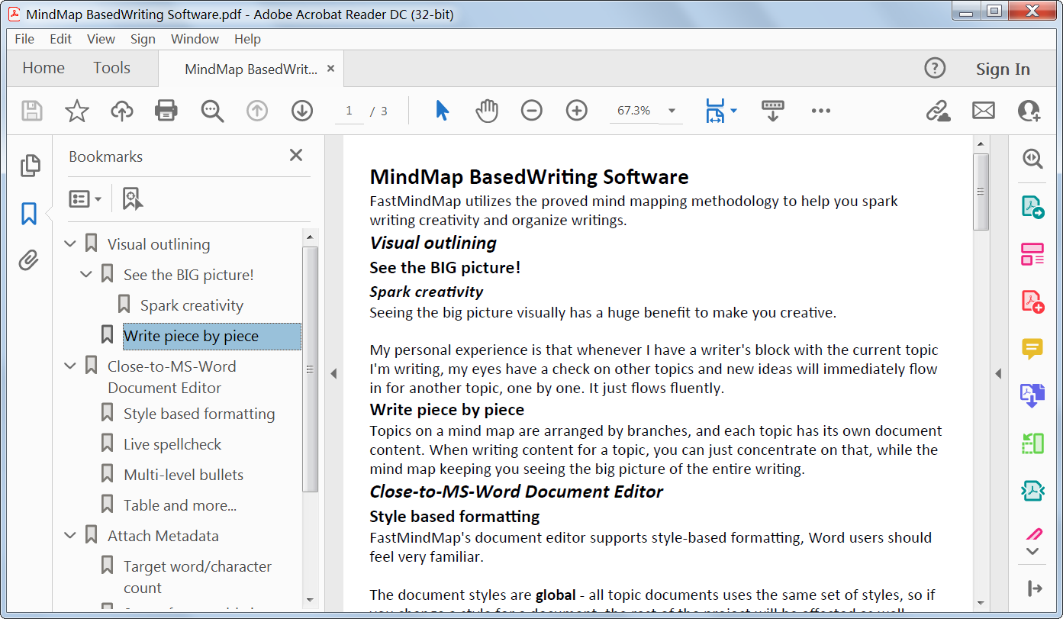1063x619 pixels.
Task: Open the Help question mark
Action: click(935, 68)
